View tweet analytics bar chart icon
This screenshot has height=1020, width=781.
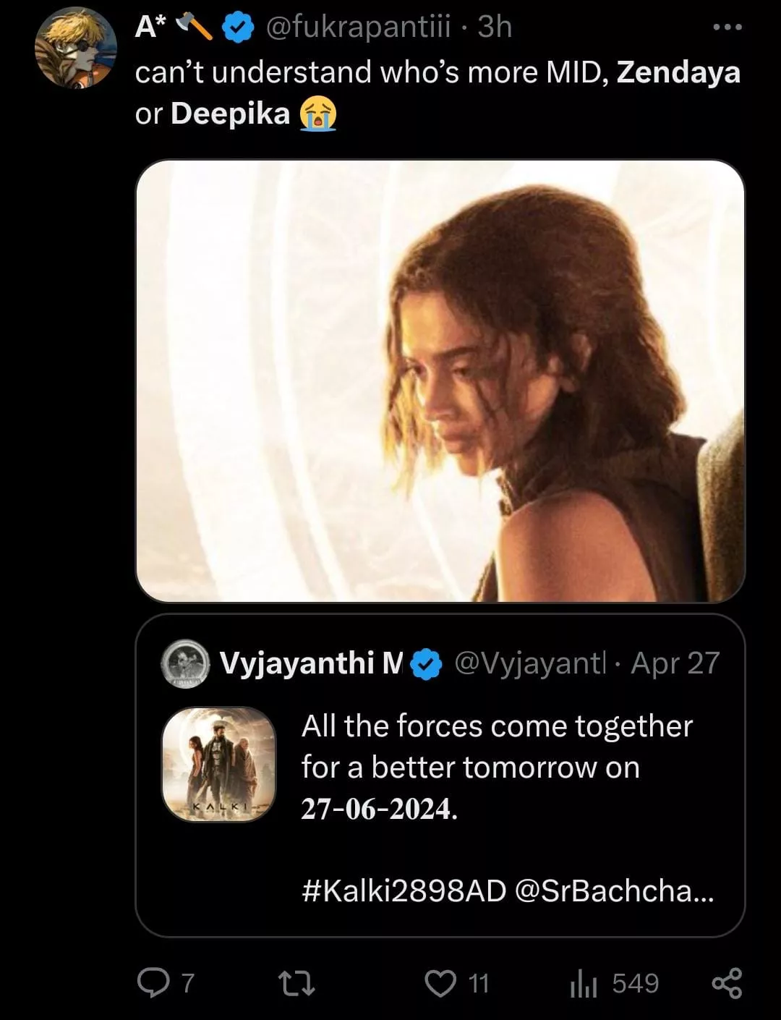(582, 983)
